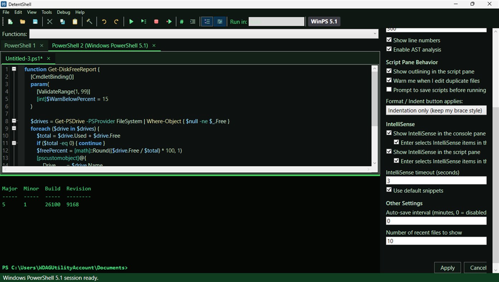Collapse the outline marker on line 8
The width and height of the screenshot is (499, 282).
click(14, 121)
